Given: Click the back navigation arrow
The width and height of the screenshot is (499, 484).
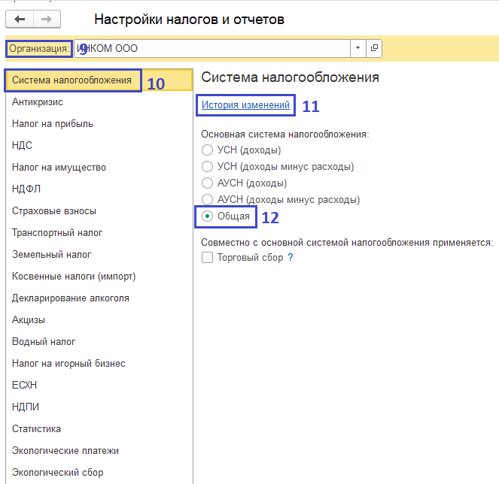Looking at the screenshot, I should (20, 19).
